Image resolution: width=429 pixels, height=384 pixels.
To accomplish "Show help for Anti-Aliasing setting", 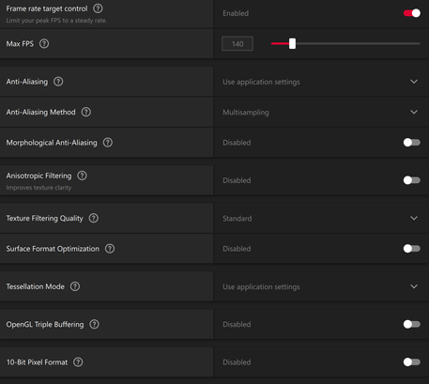I will [x=58, y=82].
